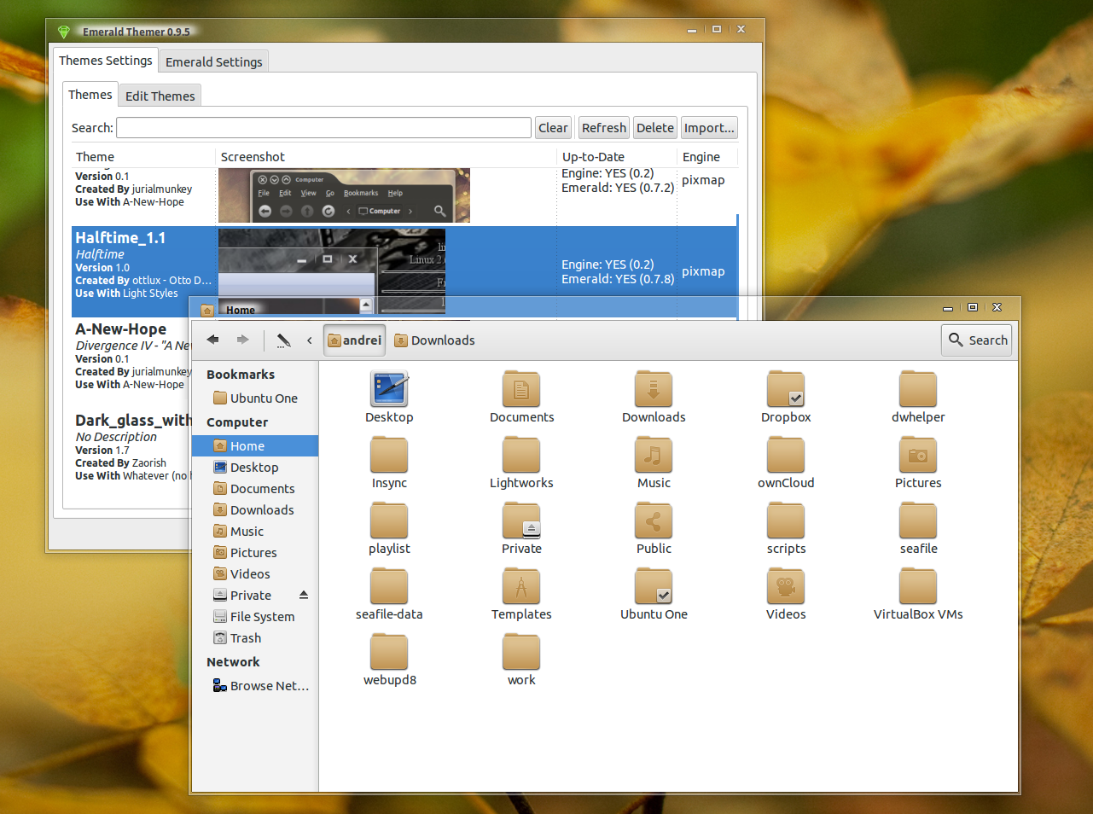Select the A-New-Hope theme row
1093x814 pixels.
133,357
